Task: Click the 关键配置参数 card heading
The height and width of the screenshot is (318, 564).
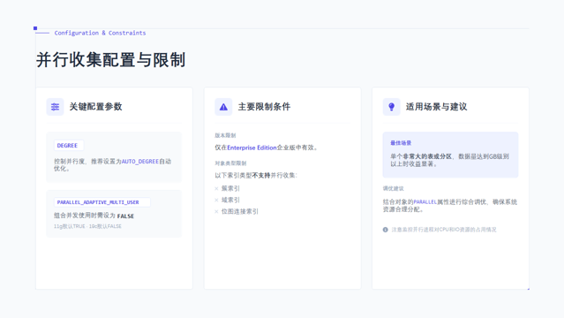Action: pyautogui.click(x=95, y=107)
